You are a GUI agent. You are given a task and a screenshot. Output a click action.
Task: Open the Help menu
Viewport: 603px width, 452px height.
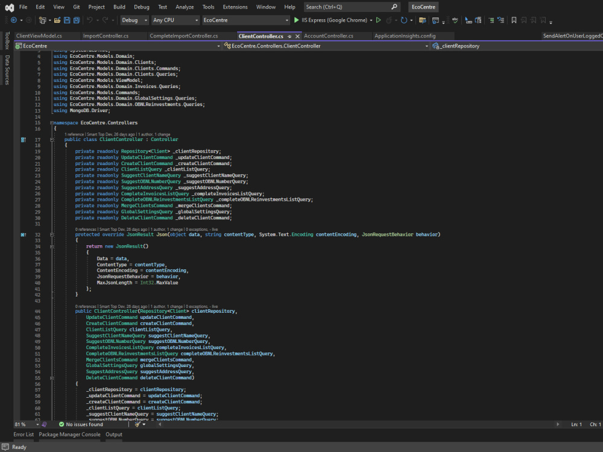point(289,7)
